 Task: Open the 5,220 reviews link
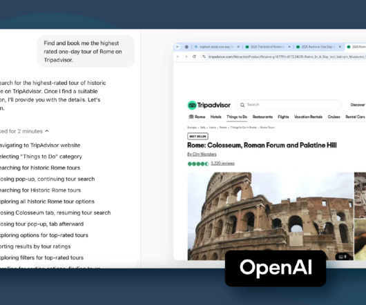[x=222, y=164]
